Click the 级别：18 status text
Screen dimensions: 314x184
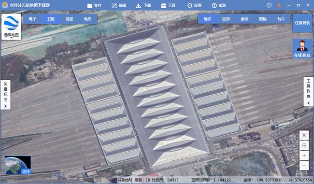142,180
